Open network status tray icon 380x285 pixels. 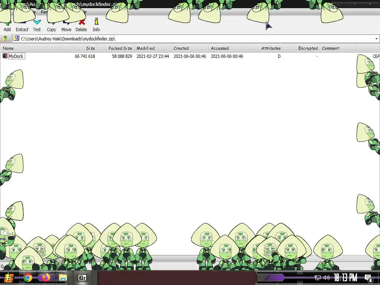(x=318, y=278)
